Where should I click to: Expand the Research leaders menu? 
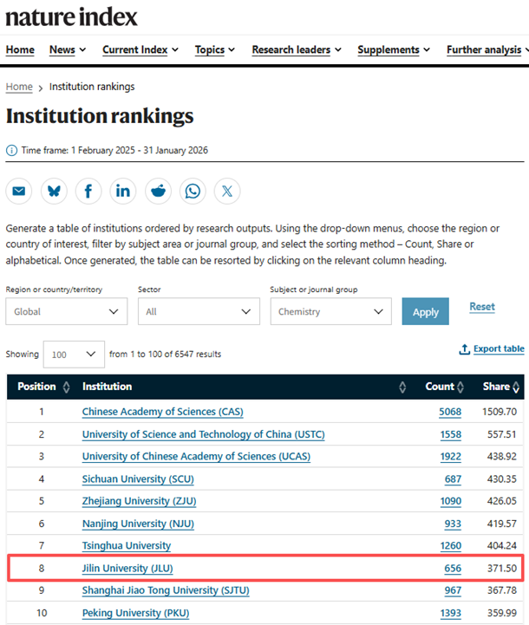[297, 49]
